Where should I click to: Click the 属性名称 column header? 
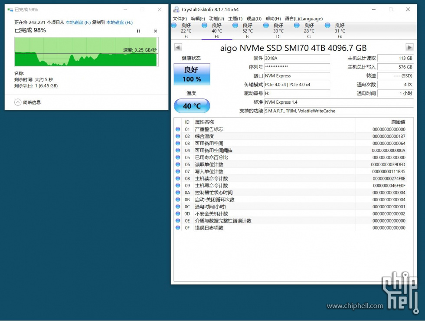pyautogui.click(x=204, y=122)
